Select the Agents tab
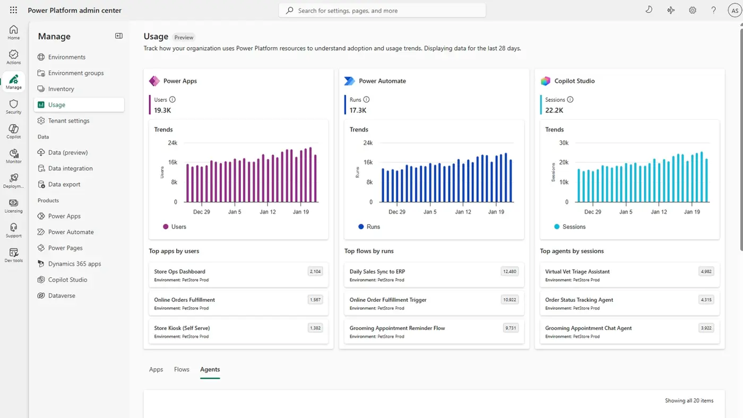Image resolution: width=743 pixels, height=418 pixels. point(210,370)
